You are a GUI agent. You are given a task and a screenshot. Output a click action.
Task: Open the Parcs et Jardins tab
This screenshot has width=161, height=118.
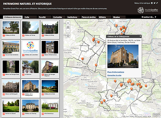[x=89, y=17]
